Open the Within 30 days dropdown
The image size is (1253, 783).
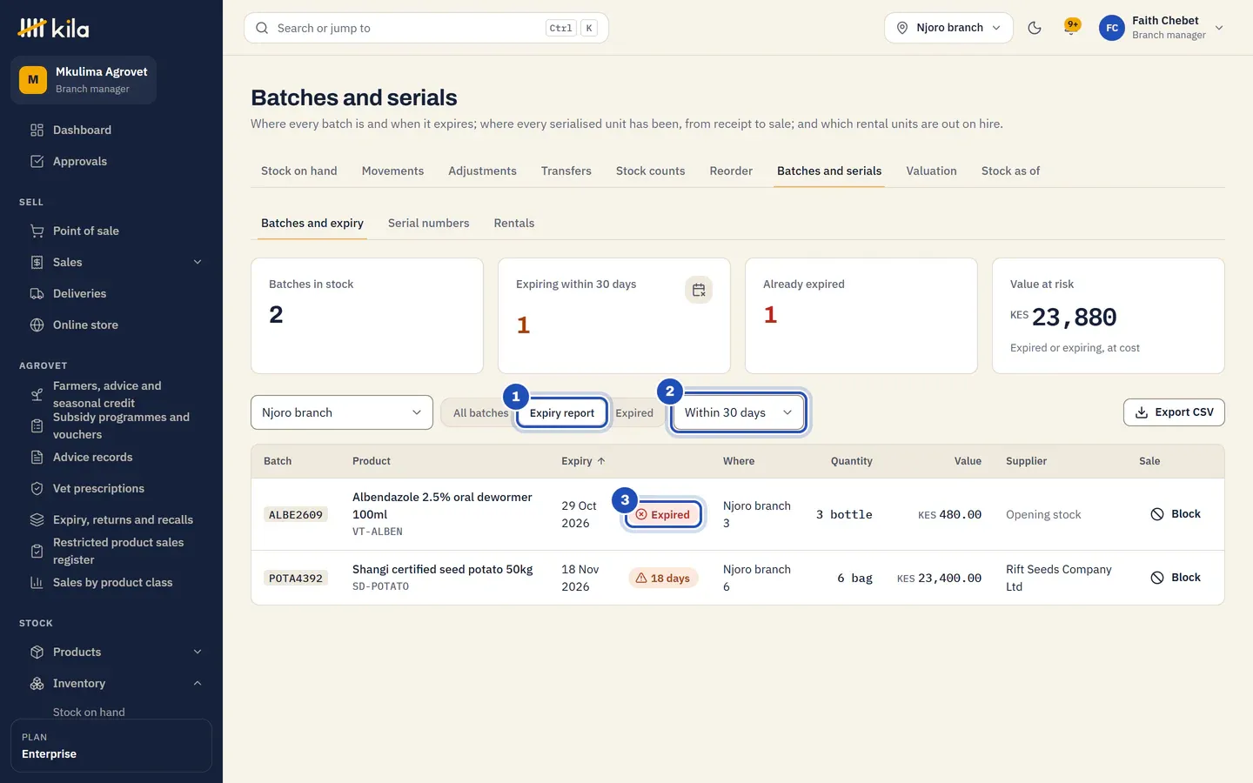click(738, 412)
